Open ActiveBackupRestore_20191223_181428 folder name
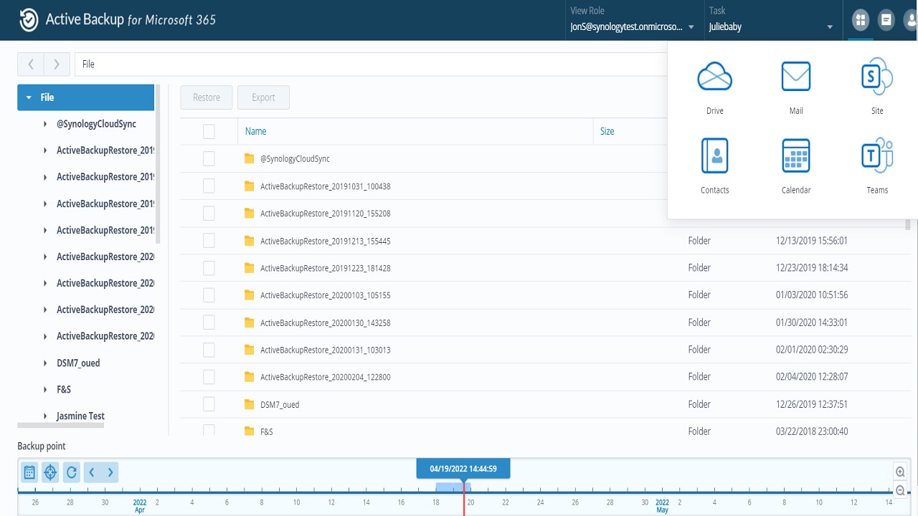The width and height of the screenshot is (918, 516). tap(325, 268)
